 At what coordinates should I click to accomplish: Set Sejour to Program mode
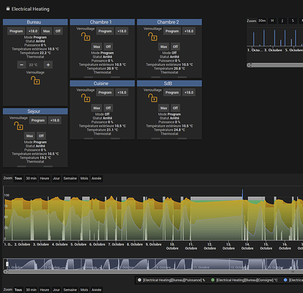(x=38, y=120)
